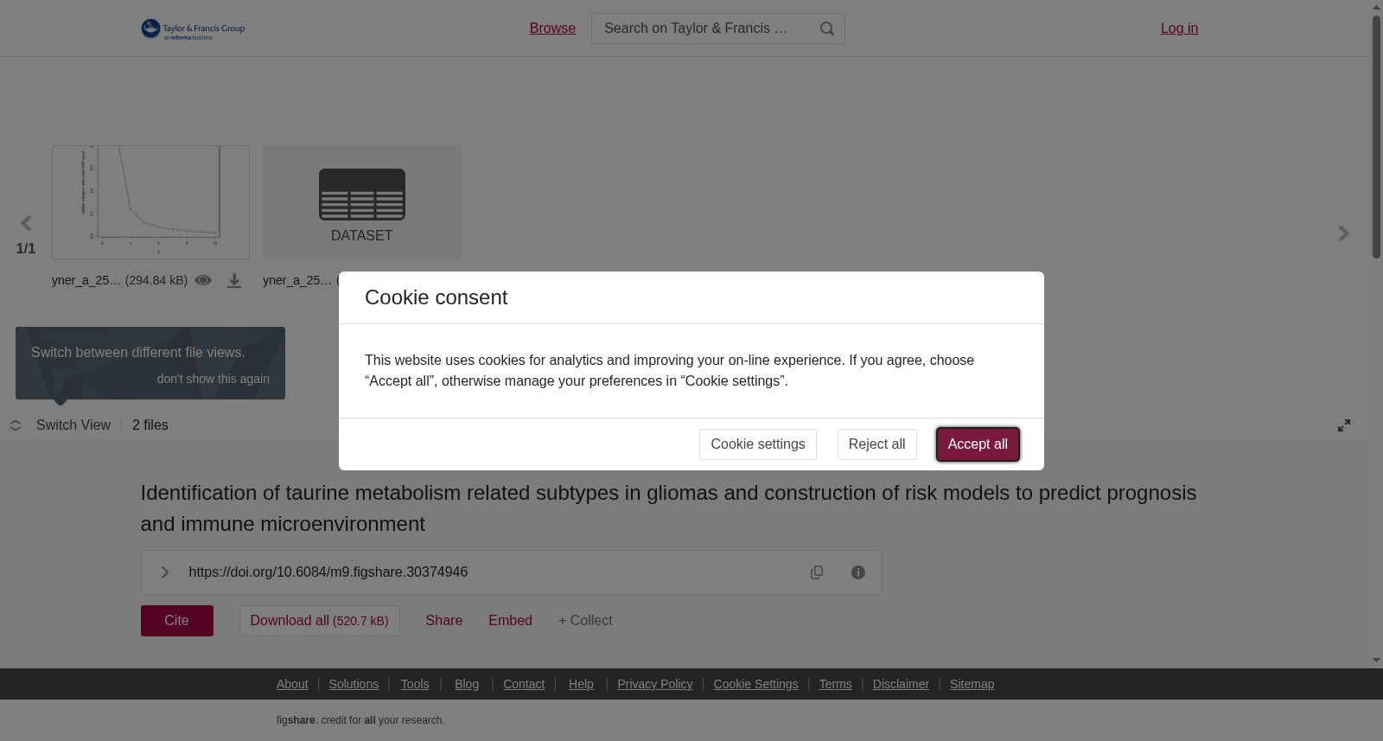Screen dimensions: 1383x741
Task: Open the DATASET file thumbnail
Action: click(x=361, y=202)
